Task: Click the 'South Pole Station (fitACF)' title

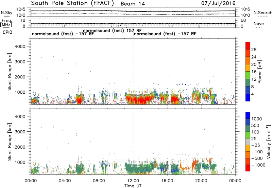Action: tap(72, 3)
